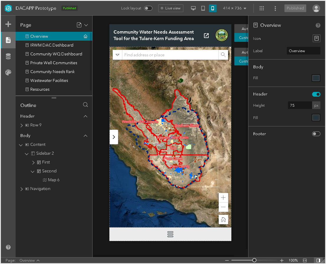Image resolution: width=326 pixels, height=264 pixels.
Task: Expand the Navigation tree item
Action: click(22, 189)
